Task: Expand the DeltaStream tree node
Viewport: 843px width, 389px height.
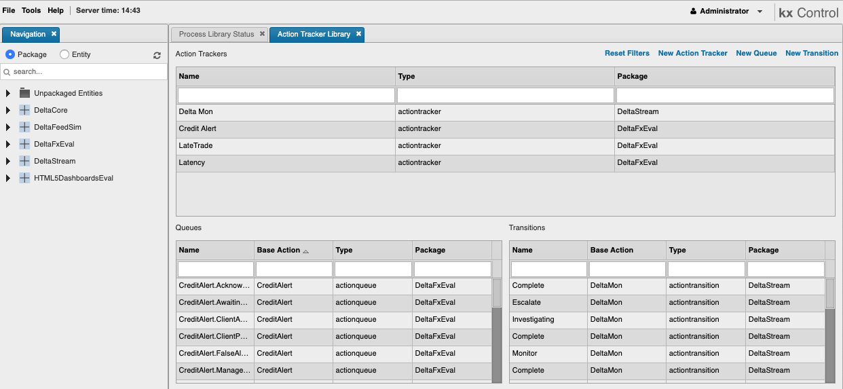Action: point(8,161)
